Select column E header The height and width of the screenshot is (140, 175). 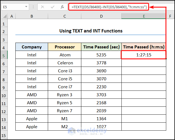click(144, 16)
